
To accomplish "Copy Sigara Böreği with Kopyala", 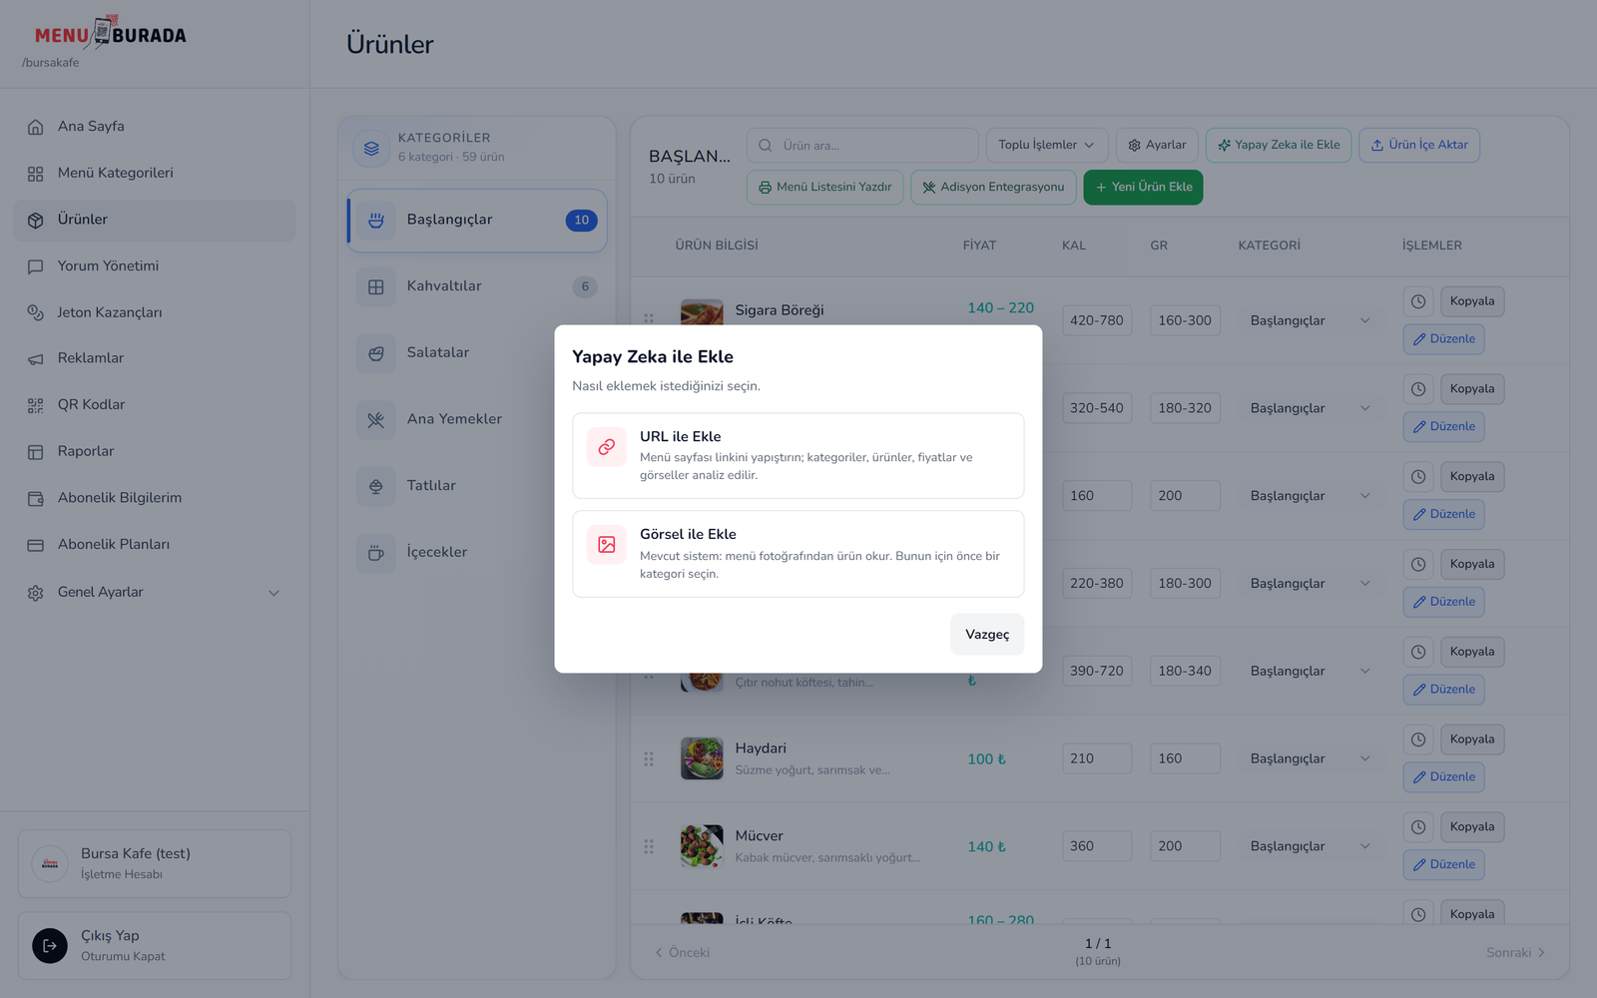I will 1472,301.
